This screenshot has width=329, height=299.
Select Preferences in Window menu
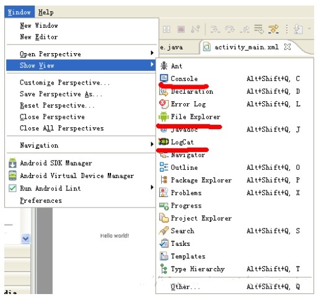coord(41,200)
